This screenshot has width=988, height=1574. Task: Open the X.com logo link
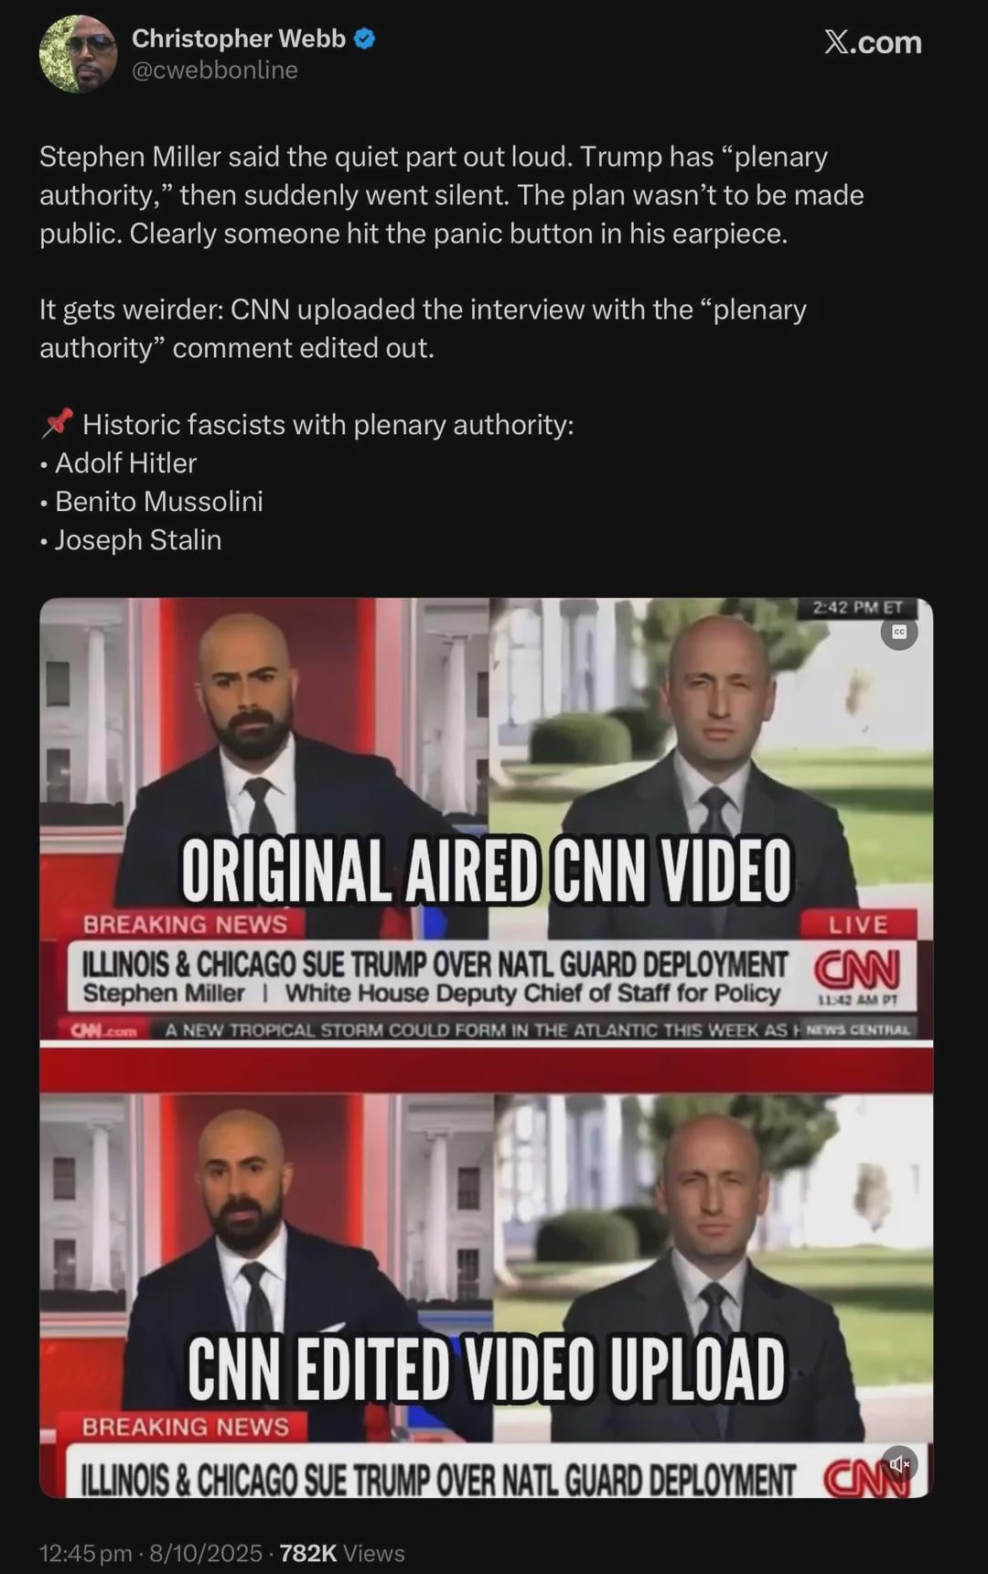point(873,42)
